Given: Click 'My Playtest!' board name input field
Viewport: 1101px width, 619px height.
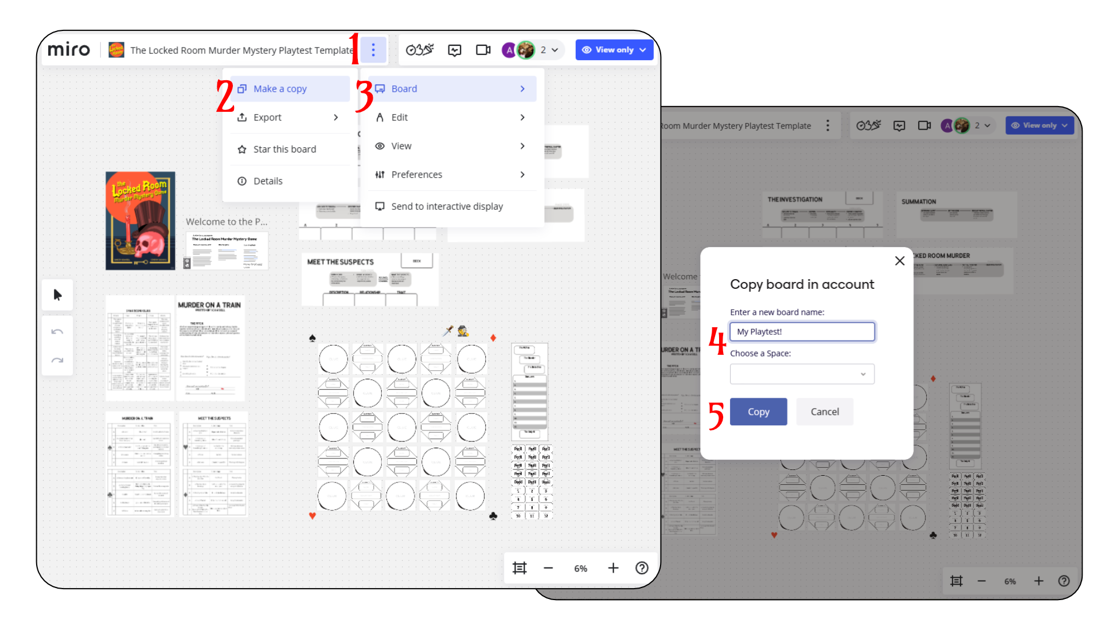Looking at the screenshot, I should pyautogui.click(x=802, y=331).
